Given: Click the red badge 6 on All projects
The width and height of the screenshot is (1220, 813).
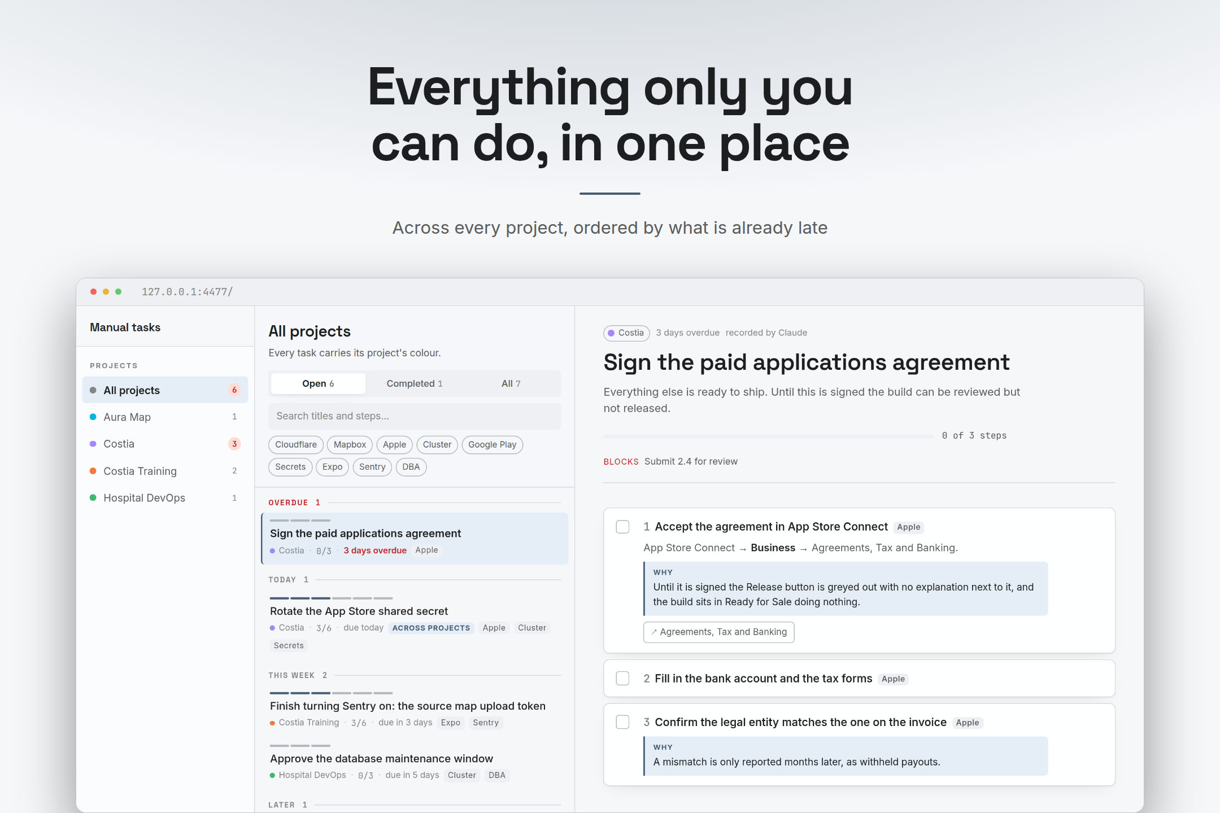Looking at the screenshot, I should tap(234, 390).
